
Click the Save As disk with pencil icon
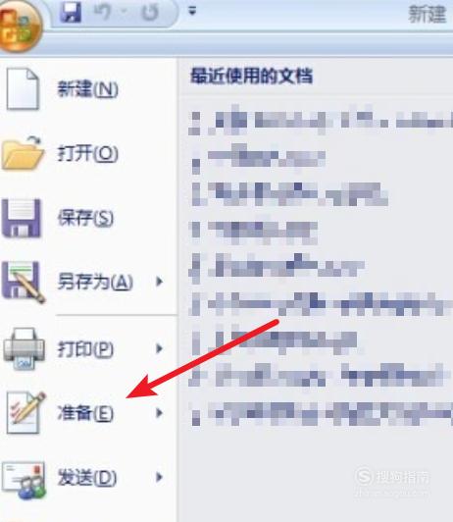24,283
